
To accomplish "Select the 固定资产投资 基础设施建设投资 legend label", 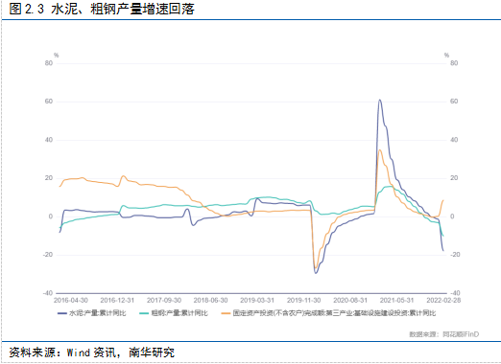I will [334, 313].
